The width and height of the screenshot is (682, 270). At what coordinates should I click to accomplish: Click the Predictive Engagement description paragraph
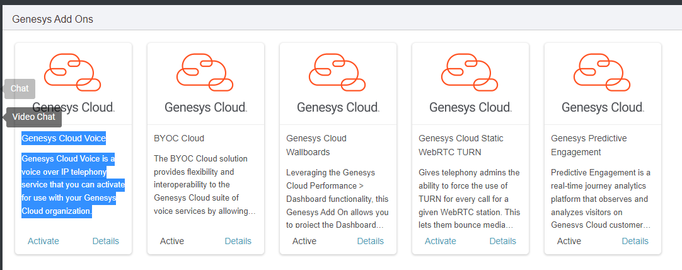coord(601,199)
